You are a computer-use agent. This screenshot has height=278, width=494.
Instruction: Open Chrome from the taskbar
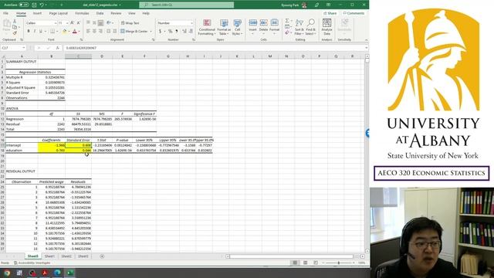click(7, 273)
